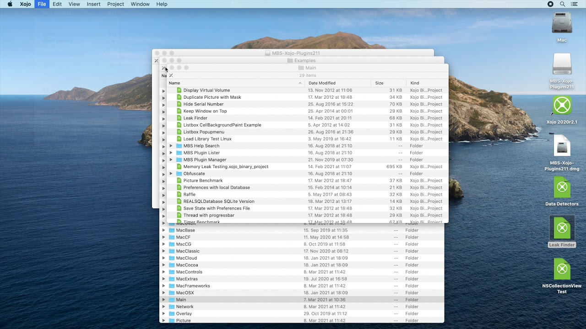
Task: Select the "Preferences with local Database" row
Action: 307,187
